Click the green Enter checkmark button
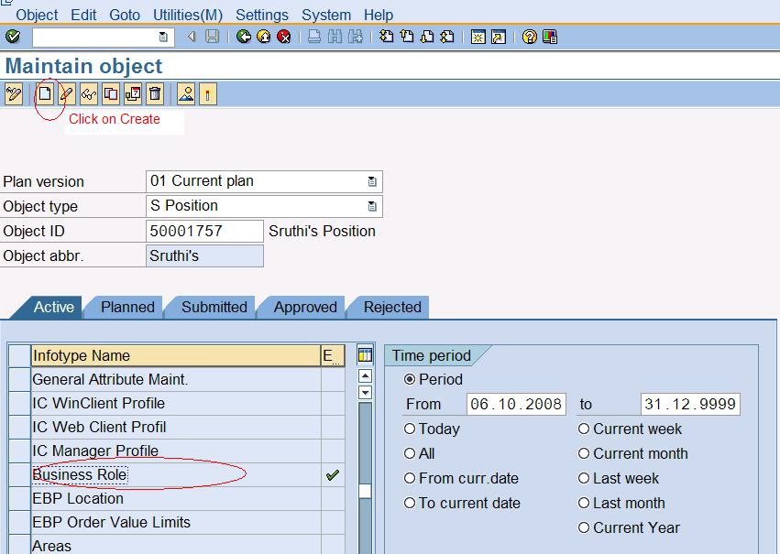The height and width of the screenshot is (554, 780). click(x=13, y=37)
